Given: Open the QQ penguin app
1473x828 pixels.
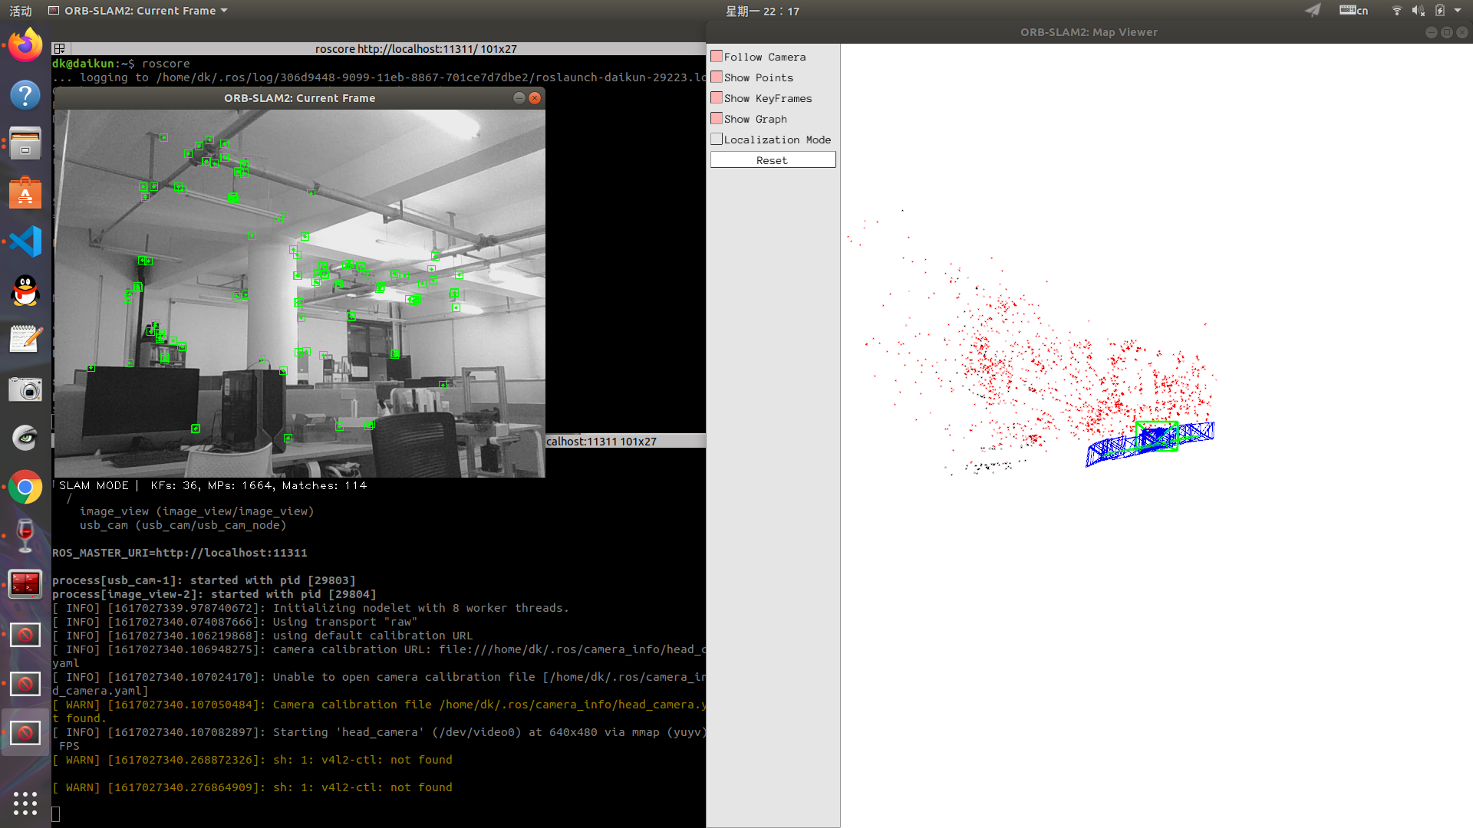Looking at the screenshot, I should point(25,291).
